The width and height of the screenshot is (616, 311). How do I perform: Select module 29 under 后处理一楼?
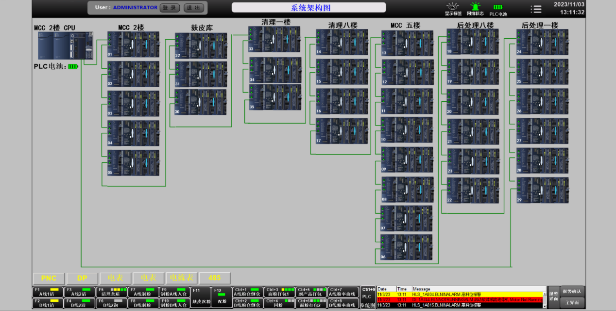pyautogui.click(x=542, y=190)
